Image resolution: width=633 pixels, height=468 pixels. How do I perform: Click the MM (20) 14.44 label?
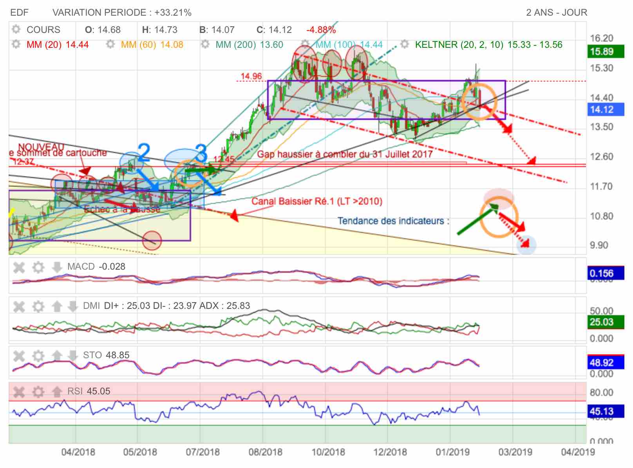(x=58, y=45)
